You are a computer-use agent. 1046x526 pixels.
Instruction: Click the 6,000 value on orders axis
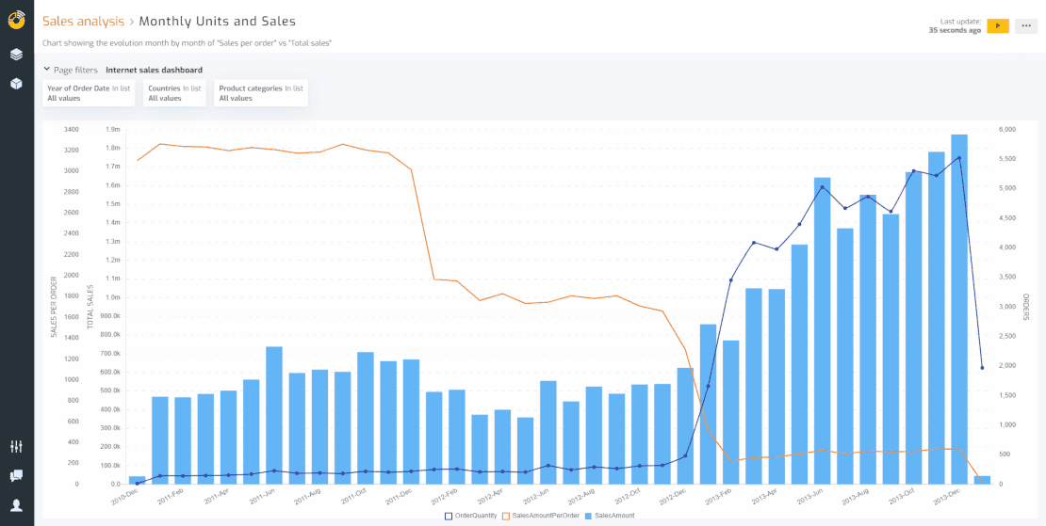[1007, 129]
